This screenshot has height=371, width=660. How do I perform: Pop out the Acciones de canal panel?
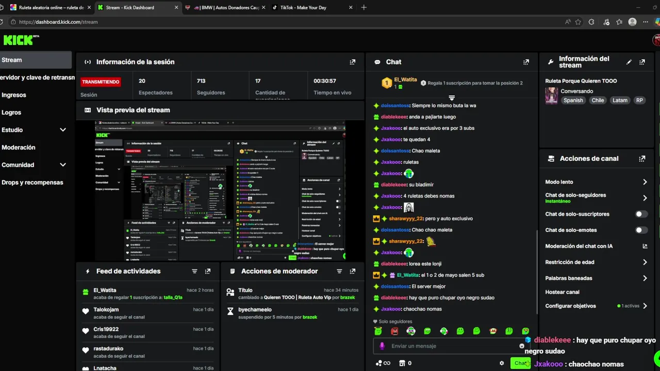pos(642,159)
